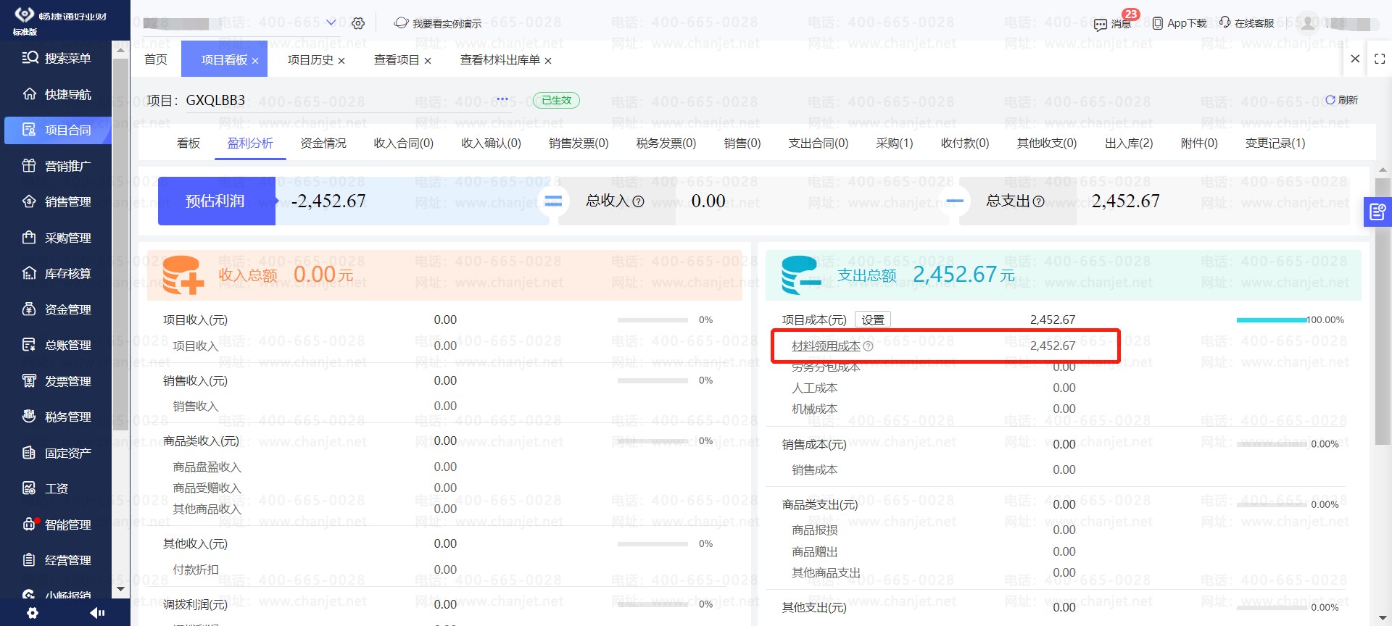Click the 预估利润 blue label

(217, 201)
